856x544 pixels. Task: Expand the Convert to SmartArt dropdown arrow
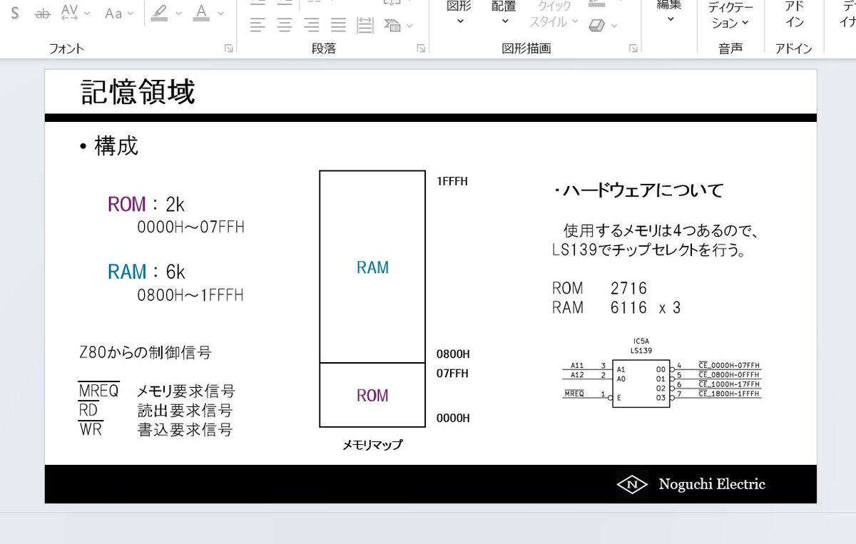pyautogui.click(x=409, y=26)
